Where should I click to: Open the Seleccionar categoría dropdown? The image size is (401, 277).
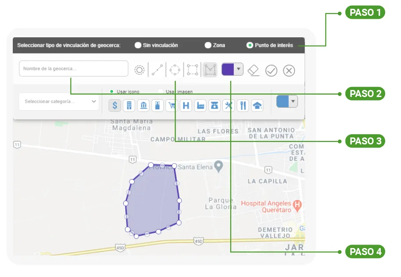coord(59,101)
